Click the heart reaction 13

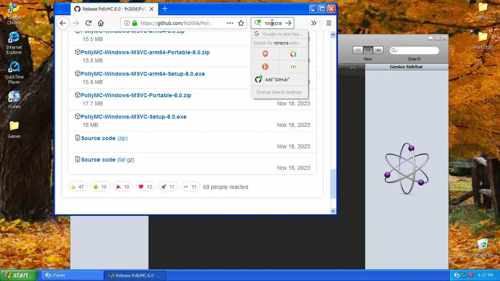tap(145, 187)
